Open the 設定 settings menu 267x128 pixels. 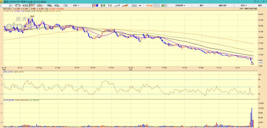click(x=244, y=5)
